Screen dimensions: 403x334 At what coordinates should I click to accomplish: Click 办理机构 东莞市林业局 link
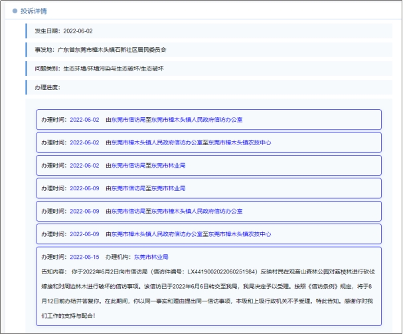151,257
